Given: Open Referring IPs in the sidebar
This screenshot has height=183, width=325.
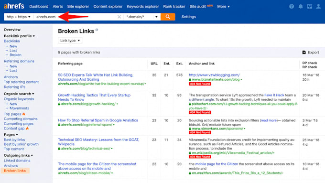Looking at the screenshot, I should [x=14, y=87].
